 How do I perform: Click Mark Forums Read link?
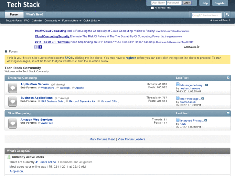[102, 139]
